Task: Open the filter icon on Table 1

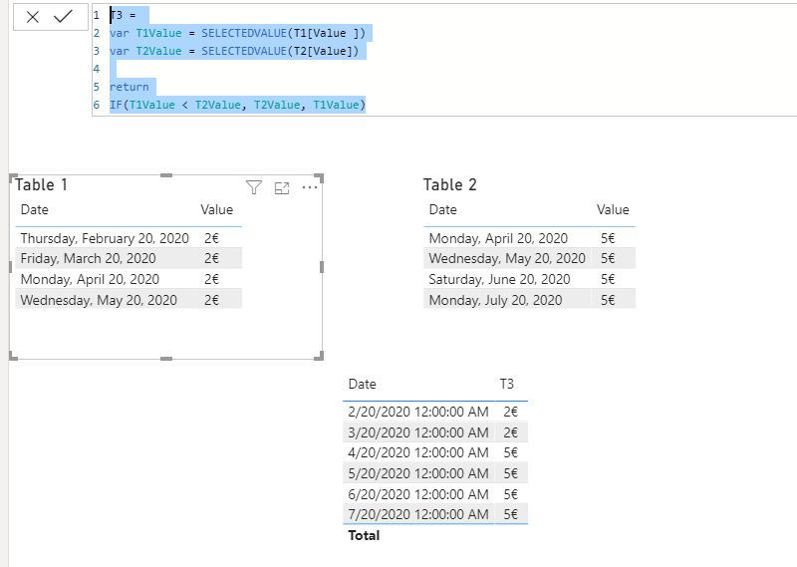Action: pos(254,187)
